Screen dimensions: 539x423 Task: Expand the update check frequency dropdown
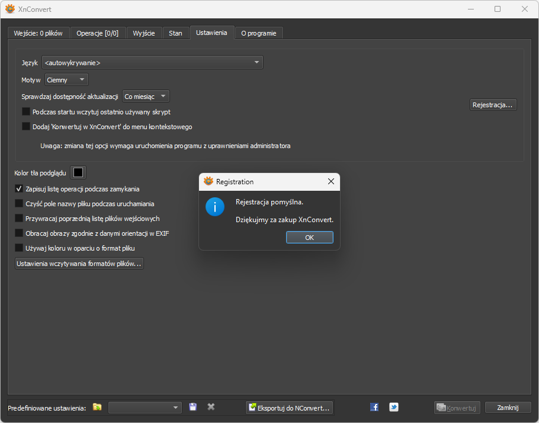pyautogui.click(x=146, y=97)
